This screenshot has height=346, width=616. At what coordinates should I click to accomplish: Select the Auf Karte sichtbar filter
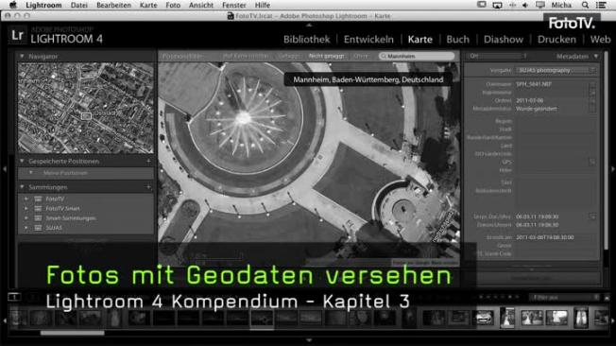point(246,56)
